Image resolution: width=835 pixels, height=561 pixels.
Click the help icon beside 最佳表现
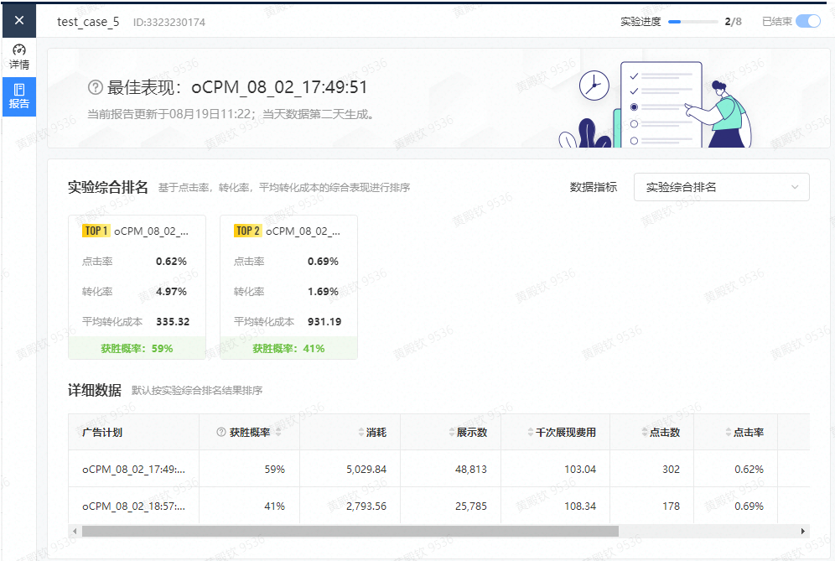click(x=95, y=87)
